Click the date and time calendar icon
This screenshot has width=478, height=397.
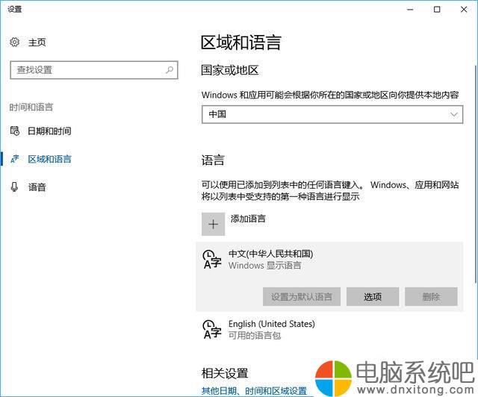click(x=15, y=131)
